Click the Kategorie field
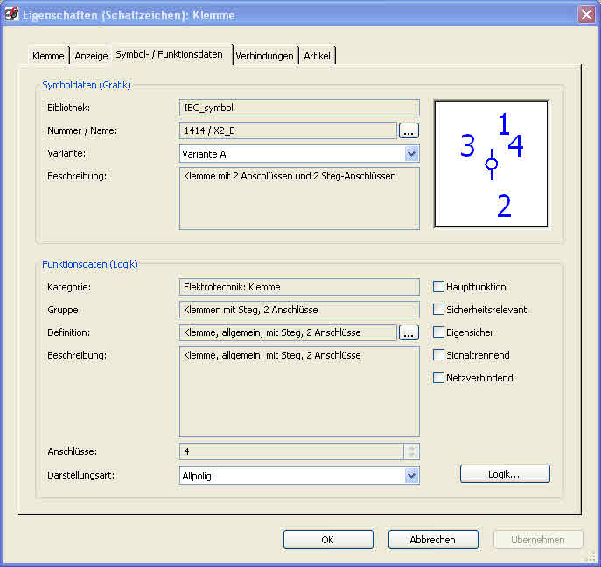The image size is (601, 567). coord(299,287)
